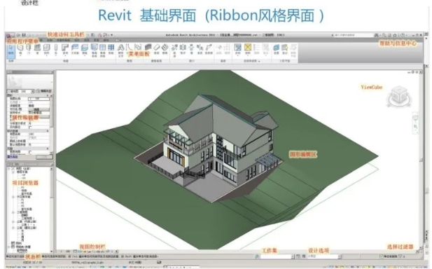The image size is (432, 269).
Task: Select the Curtain Grid tool
Action: point(103,50)
